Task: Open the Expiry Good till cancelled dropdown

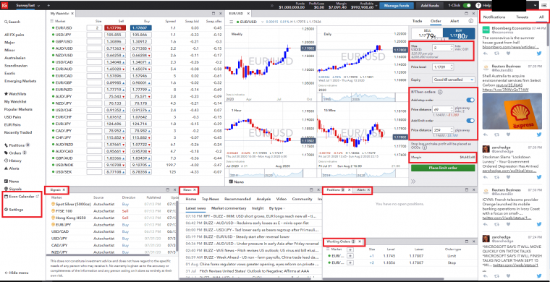Action: [454, 80]
